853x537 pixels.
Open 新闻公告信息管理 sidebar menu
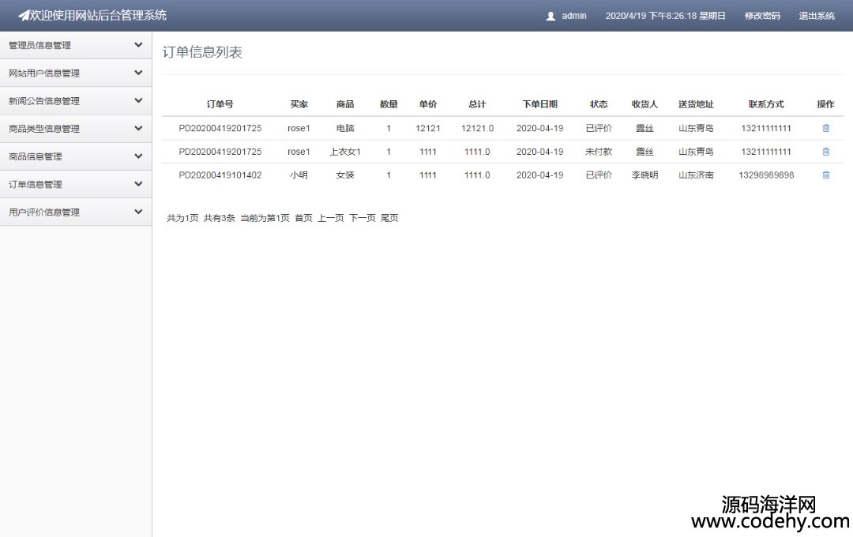click(76, 100)
